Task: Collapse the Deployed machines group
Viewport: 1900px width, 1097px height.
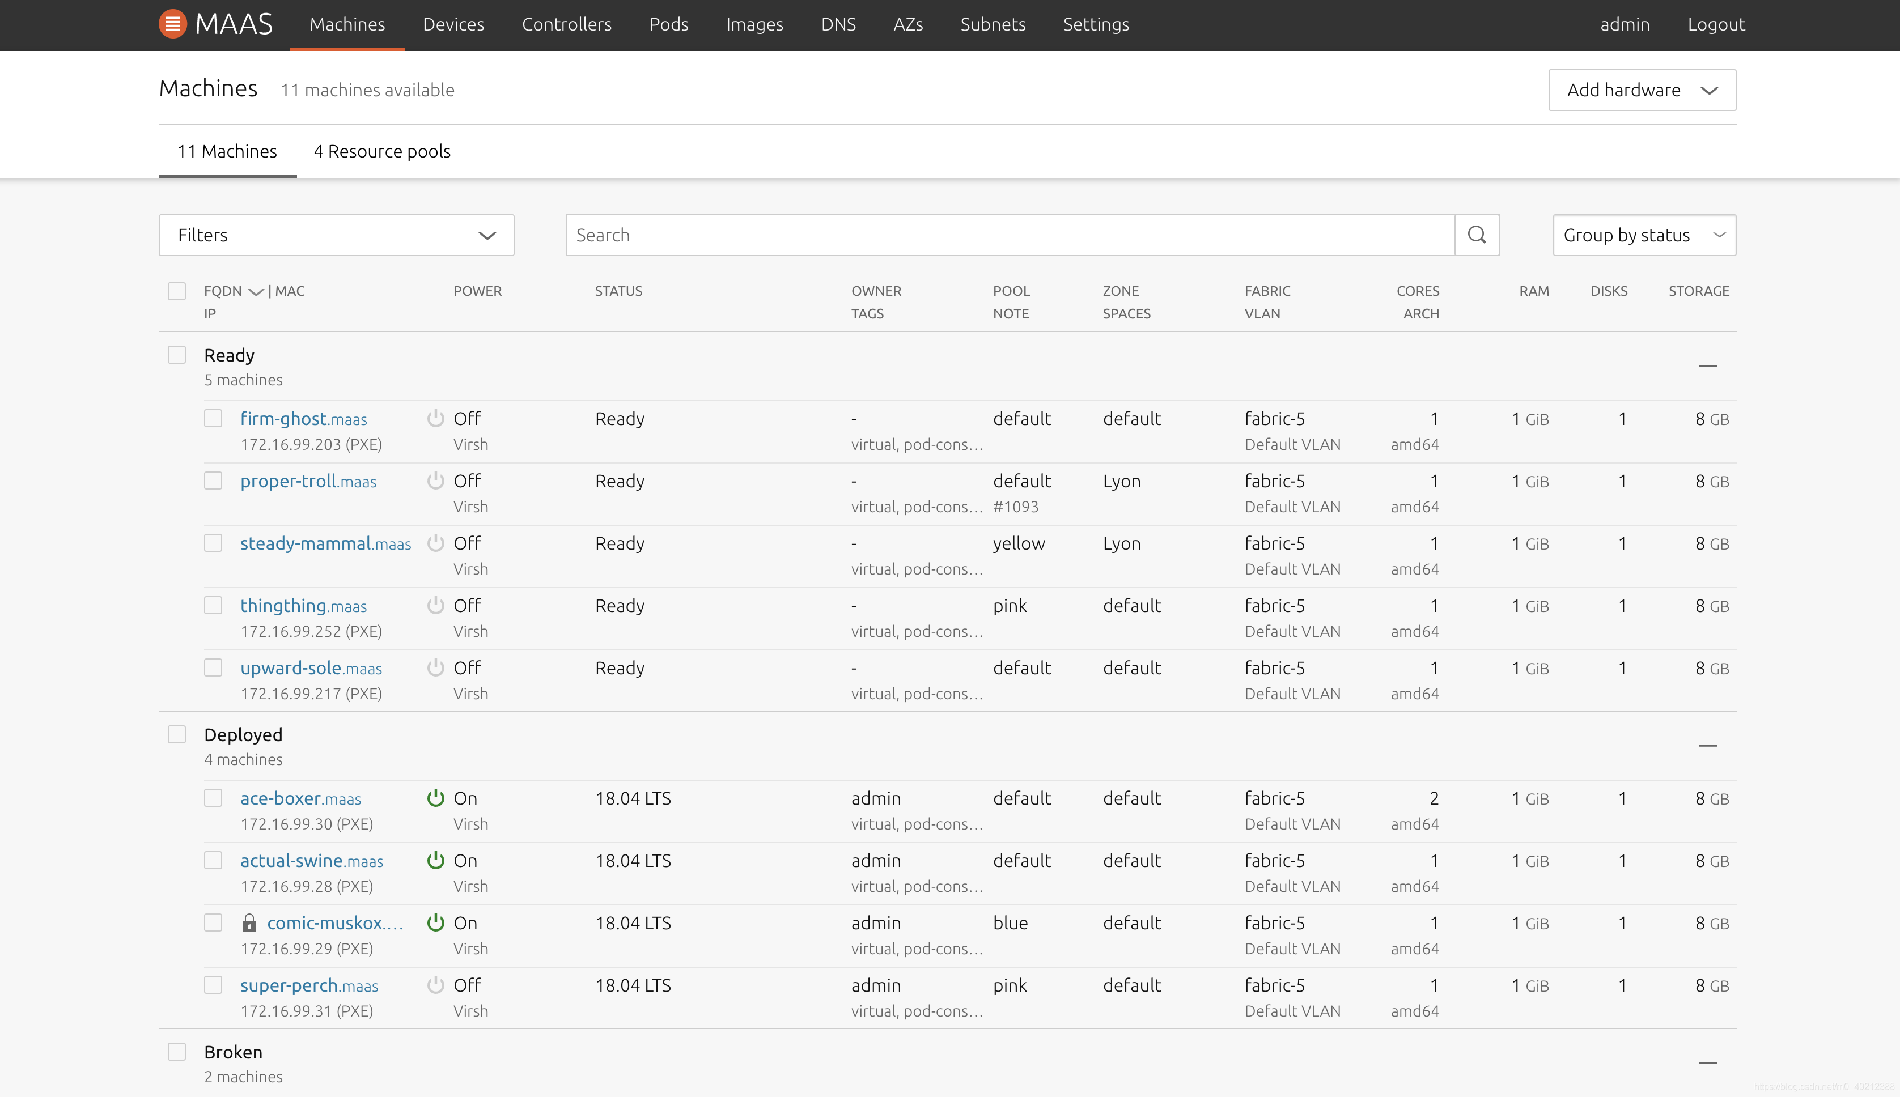Action: (x=1708, y=746)
